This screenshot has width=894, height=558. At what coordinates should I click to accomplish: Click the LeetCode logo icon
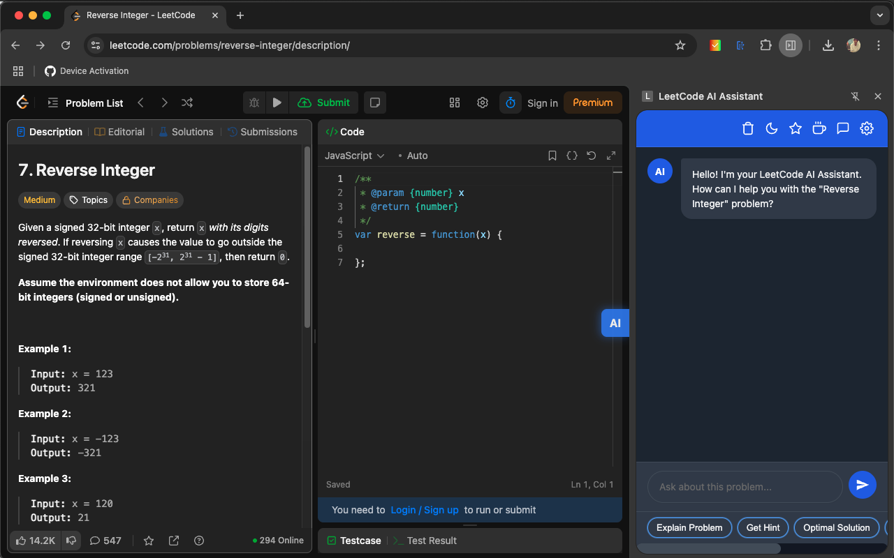click(x=22, y=103)
